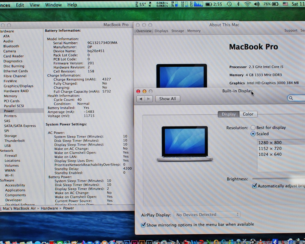
Task: Open the network speed KB/s menu bar item
Action: [x=160, y=4]
